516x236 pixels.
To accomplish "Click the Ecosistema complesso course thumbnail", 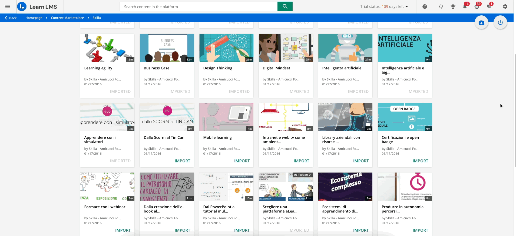I will pos(345,187).
